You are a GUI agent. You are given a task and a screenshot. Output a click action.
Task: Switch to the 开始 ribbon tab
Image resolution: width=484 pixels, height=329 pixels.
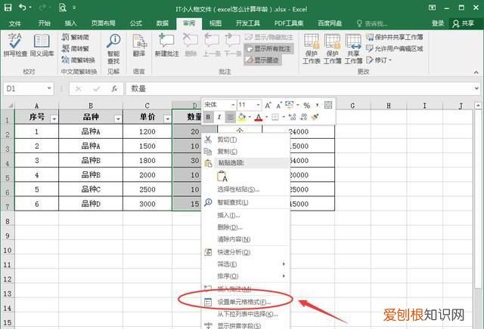(45, 23)
